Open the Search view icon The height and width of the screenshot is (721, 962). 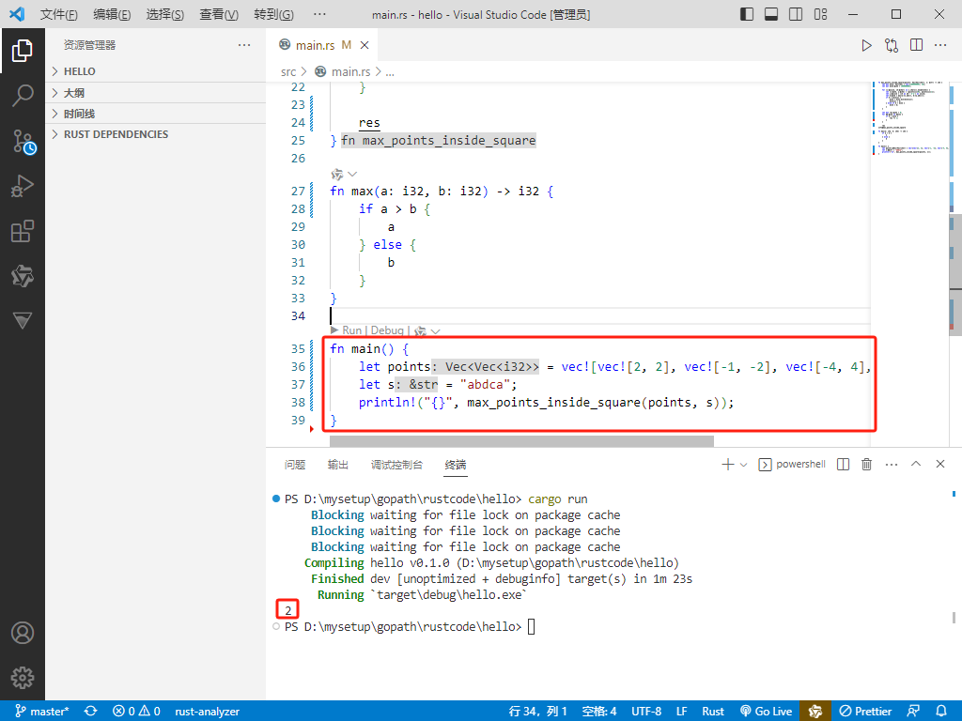tap(23, 96)
